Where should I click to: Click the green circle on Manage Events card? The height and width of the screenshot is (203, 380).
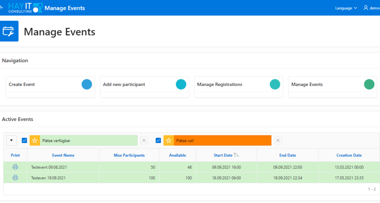(369, 84)
